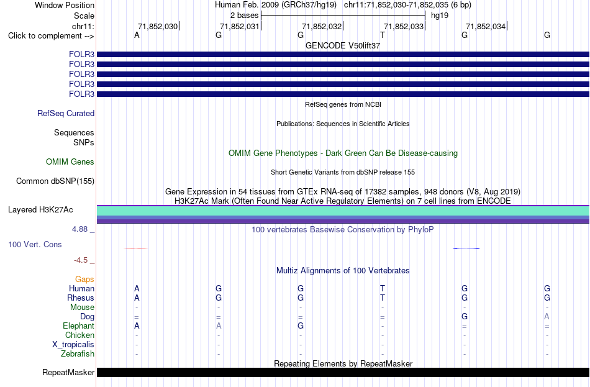Open the 100 Vert. Cons track label
This screenshot has width=590, height=387.
35,244
